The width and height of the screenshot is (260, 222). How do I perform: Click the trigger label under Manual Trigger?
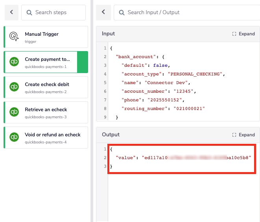click(31, 42)
